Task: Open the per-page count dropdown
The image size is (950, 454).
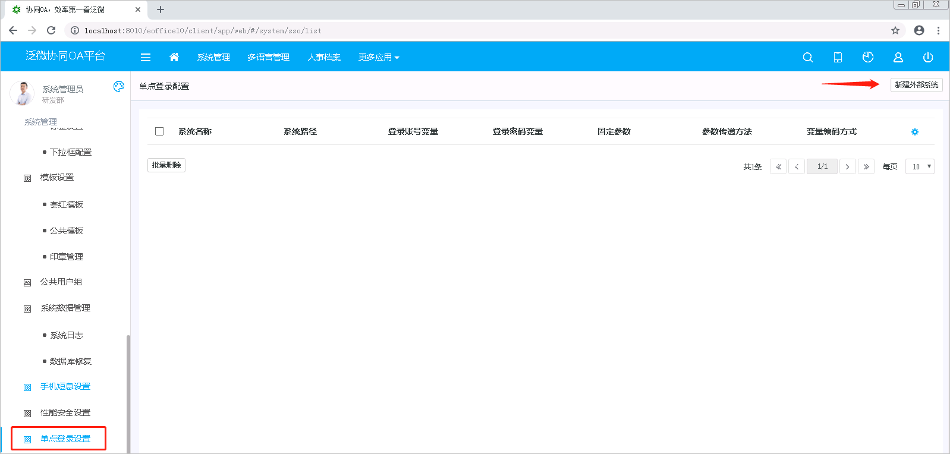Action: point(920,166)
